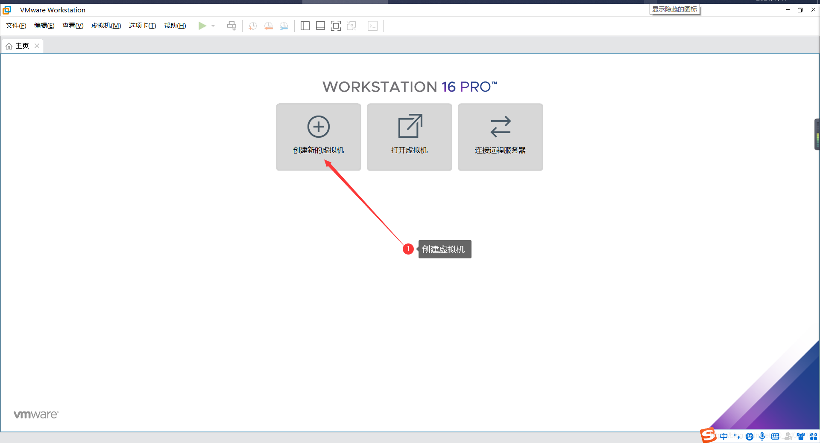Image resolution: width=820 pixels, height=443 pixels.
Task: Click the Sogou orange S input icon
Action: coord(708,435)
